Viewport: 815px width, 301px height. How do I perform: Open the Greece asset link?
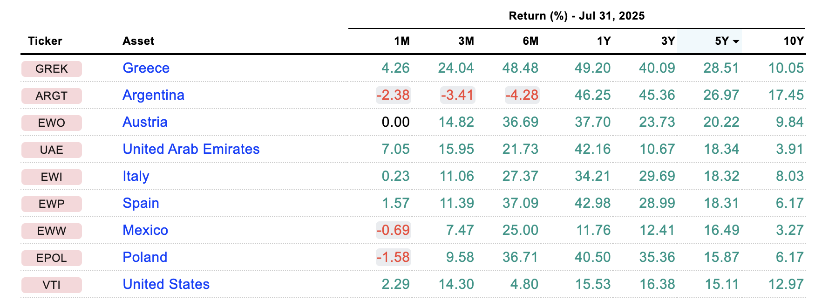click(x=146, y=68)
